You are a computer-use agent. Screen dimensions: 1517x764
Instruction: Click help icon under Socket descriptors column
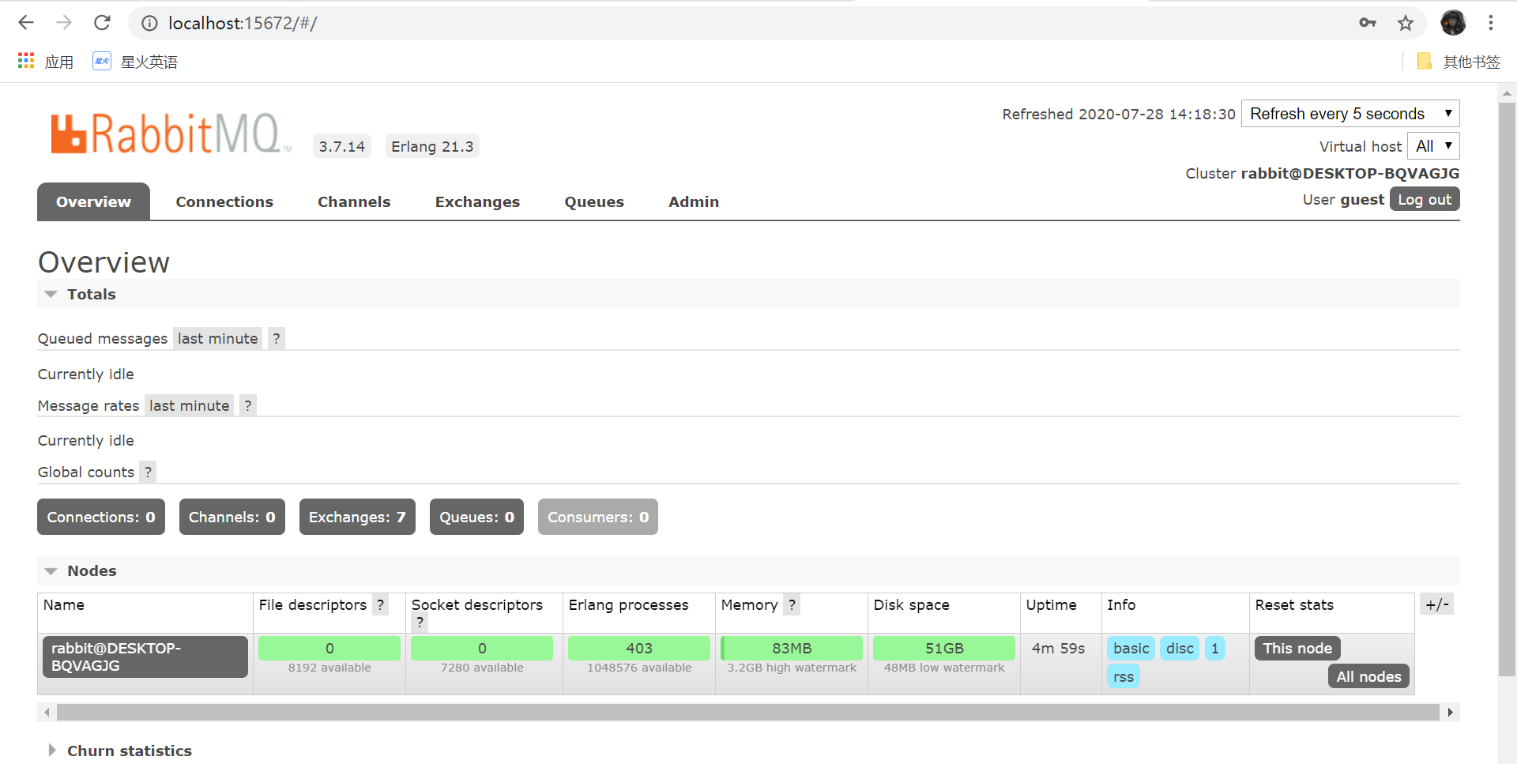pos(420,623)
